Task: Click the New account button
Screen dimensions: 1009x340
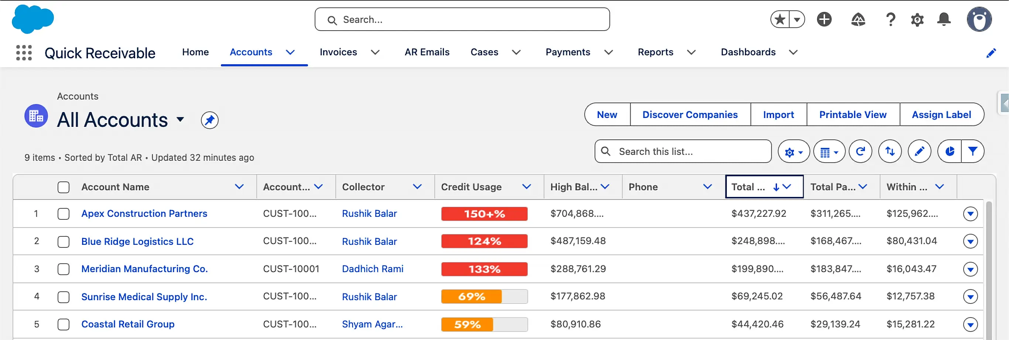Action: (607, 115)
